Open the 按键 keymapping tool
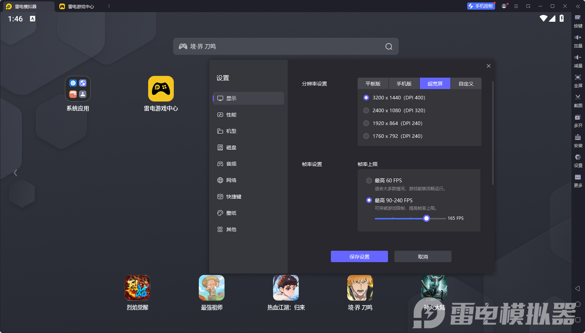585x333 pixels. [x=578, y=21]
